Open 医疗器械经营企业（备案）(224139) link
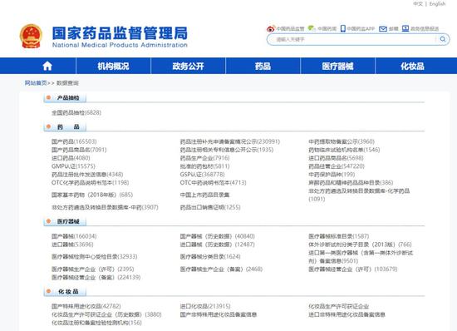The image size is (457, 331). (x=96, y=277)
